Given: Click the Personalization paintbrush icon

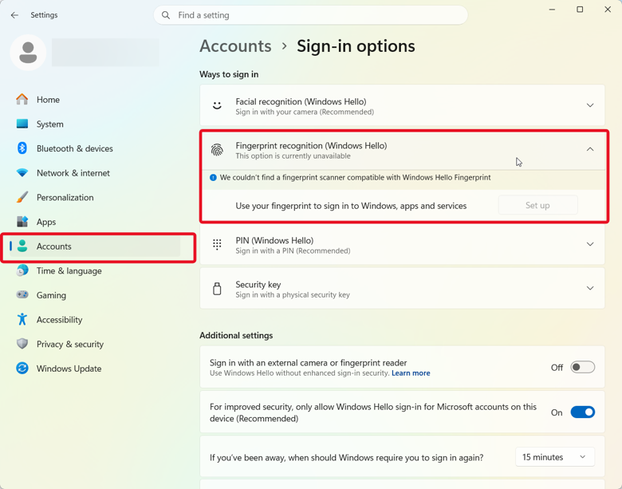Looking at the screenshot, I should click(22, 197).
